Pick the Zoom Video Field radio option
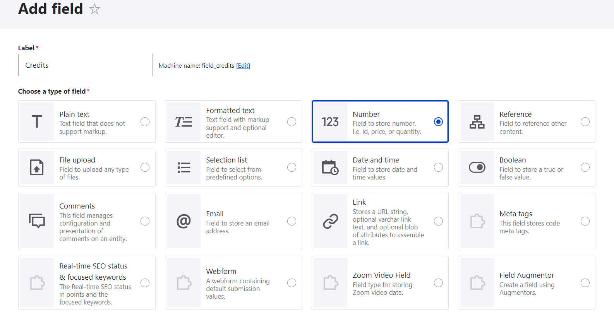Viewport: 614px width, 318px height. tap(438, 283)
